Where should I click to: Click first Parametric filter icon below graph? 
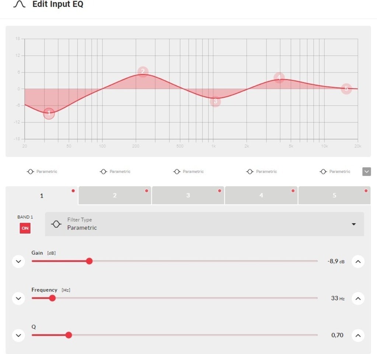[x=30, y=172]
